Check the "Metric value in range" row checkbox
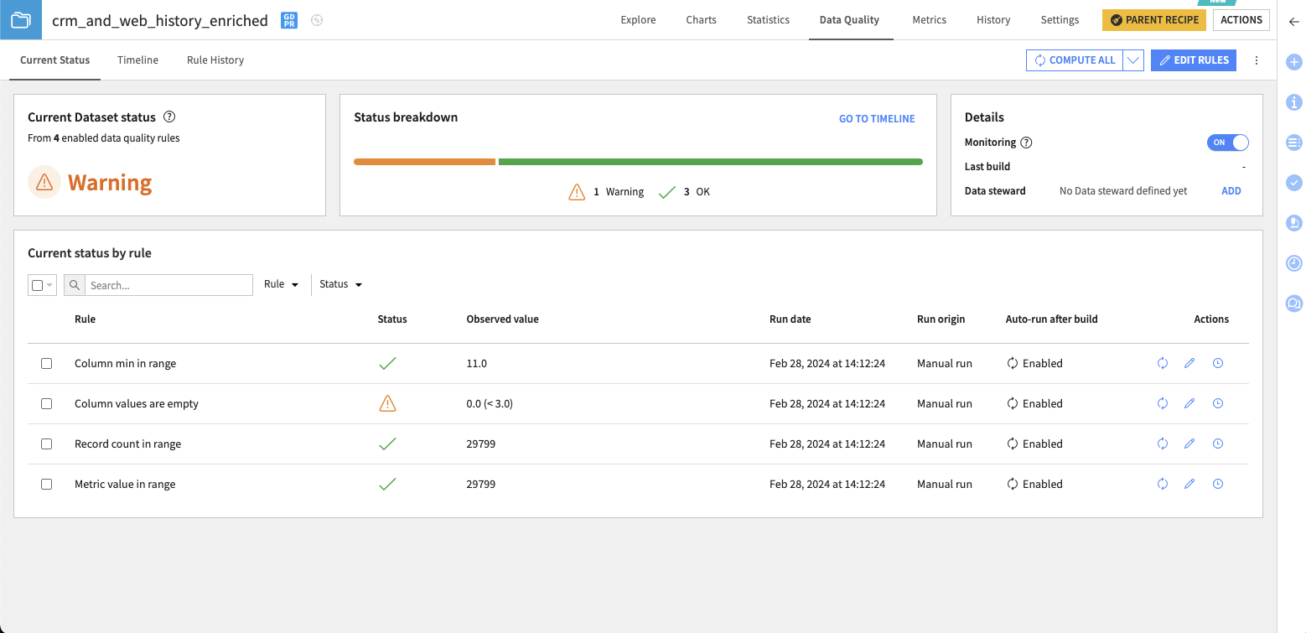 (46, 484)
